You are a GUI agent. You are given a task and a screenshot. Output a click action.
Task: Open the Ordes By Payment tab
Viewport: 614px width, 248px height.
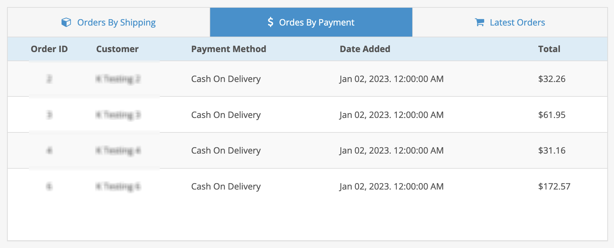point(311,22)
